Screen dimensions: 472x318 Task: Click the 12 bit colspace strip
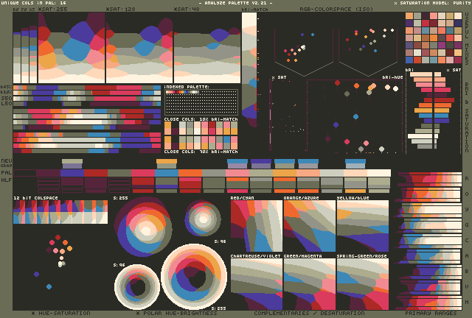coord(60,212)
